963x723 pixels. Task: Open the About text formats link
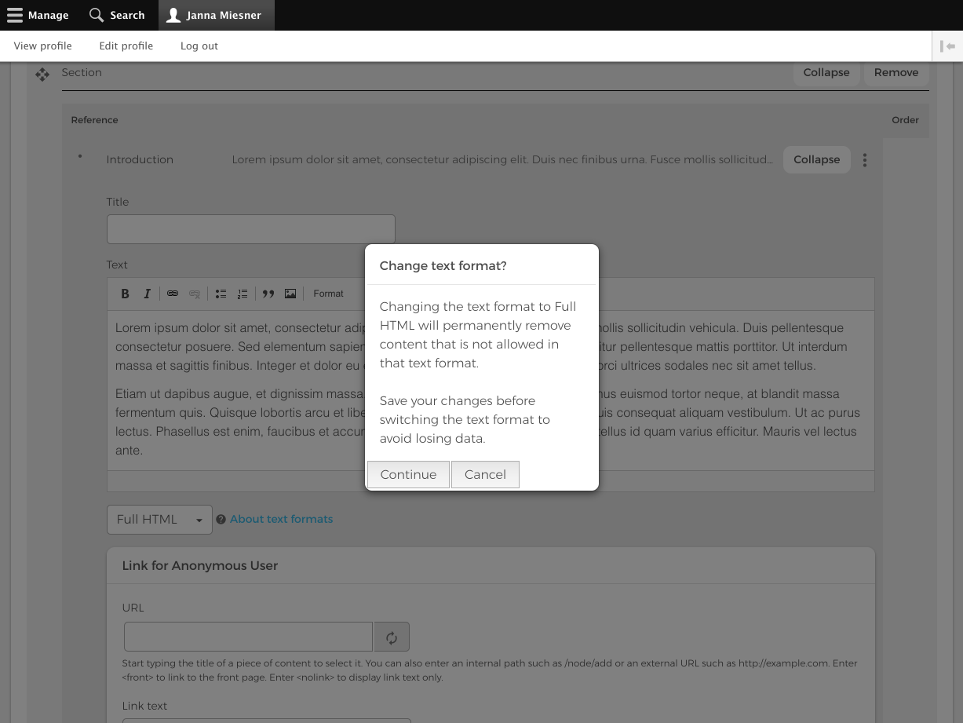point(281,519)
